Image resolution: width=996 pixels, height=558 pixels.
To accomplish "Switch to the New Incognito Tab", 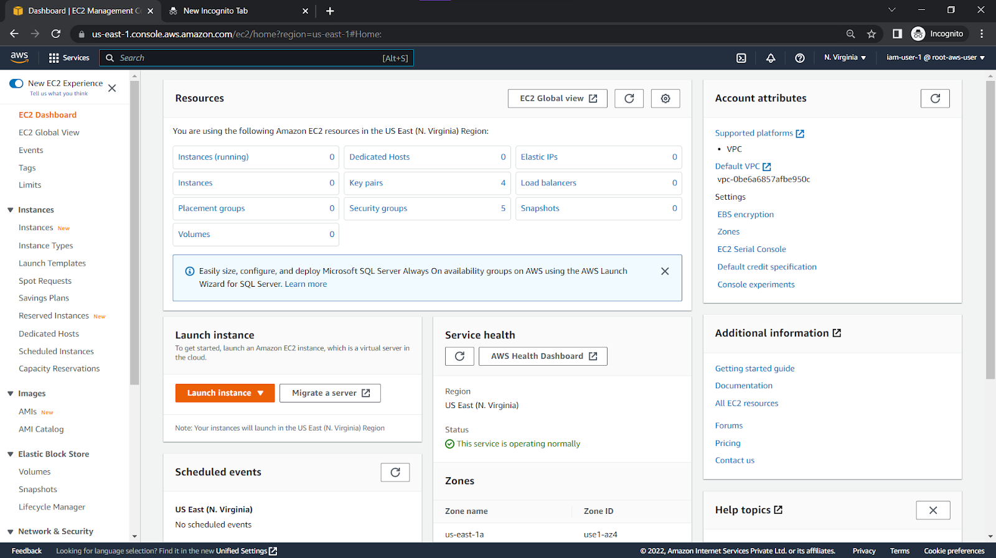I will (x=238, y=11).
